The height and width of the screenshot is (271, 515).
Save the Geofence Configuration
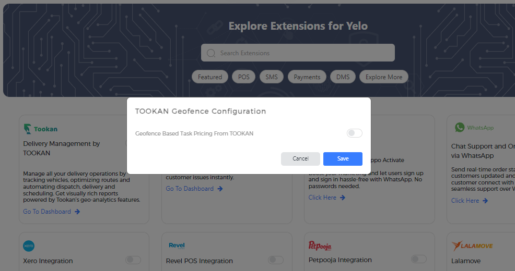(343, 158)
